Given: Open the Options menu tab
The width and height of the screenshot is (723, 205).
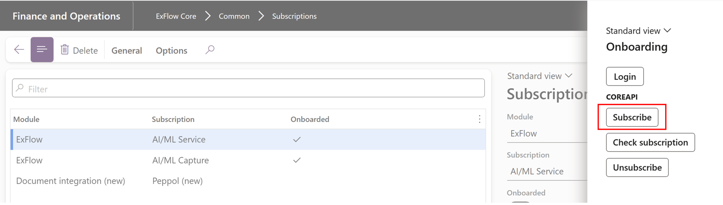Looking at the screenshot, I should (x=171, y=51).
